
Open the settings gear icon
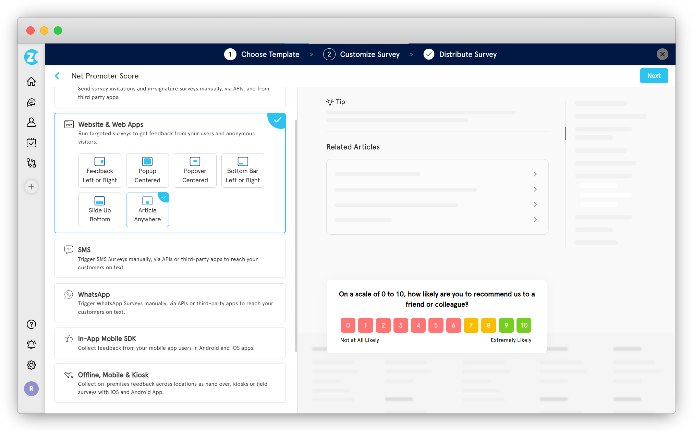pyautogui.click(x=31, y=365)
